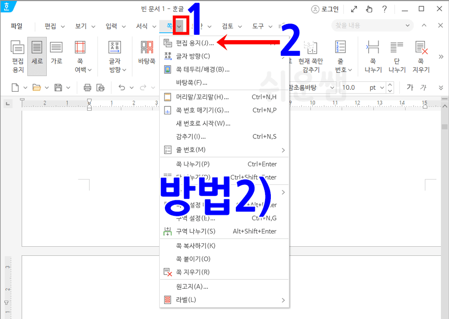The width and height of the screenshot is (449, 319).
Task: Open the 찾을 내용 search history dropdown
Action: (x=407, y=26)
